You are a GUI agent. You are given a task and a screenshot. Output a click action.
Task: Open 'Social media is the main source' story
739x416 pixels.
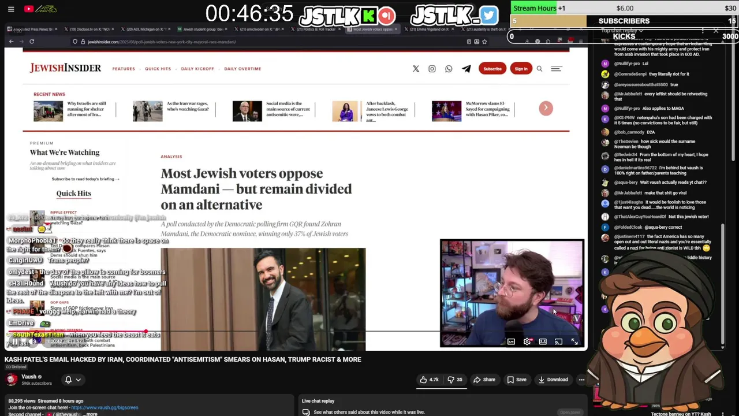pyautogui.click(x=288, y=109)
